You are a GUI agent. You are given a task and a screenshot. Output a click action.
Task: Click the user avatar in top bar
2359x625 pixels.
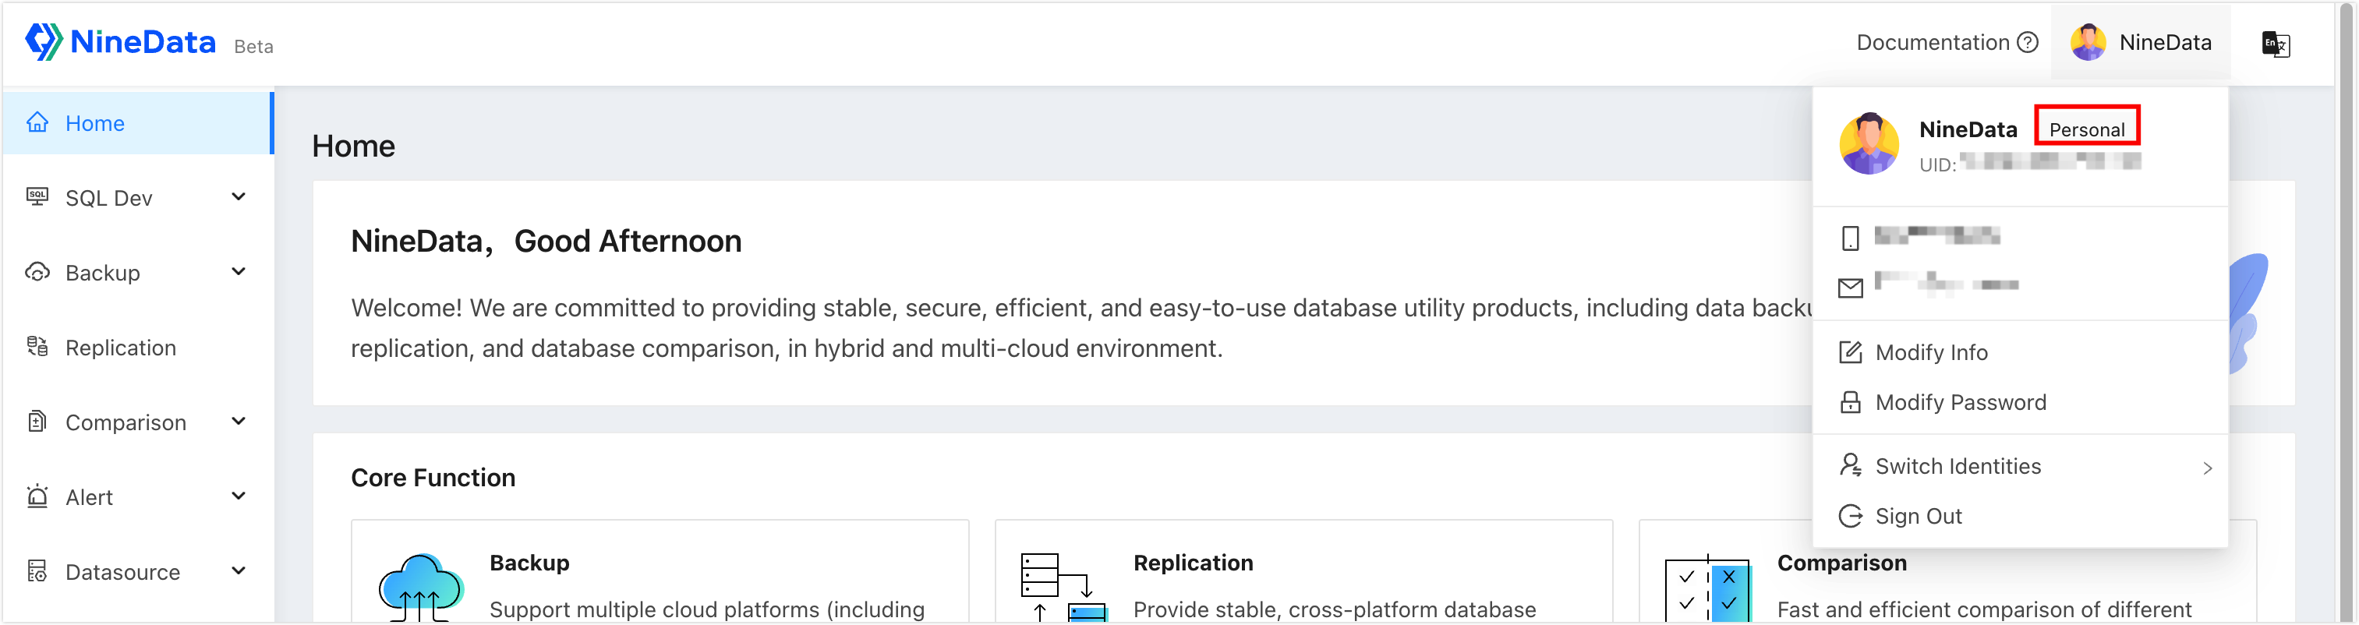(x=2088, y=43)
